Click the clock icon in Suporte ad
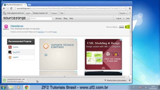Image resolution: width=160 pixels, height=90 pixels. click(x=46, y=46)
